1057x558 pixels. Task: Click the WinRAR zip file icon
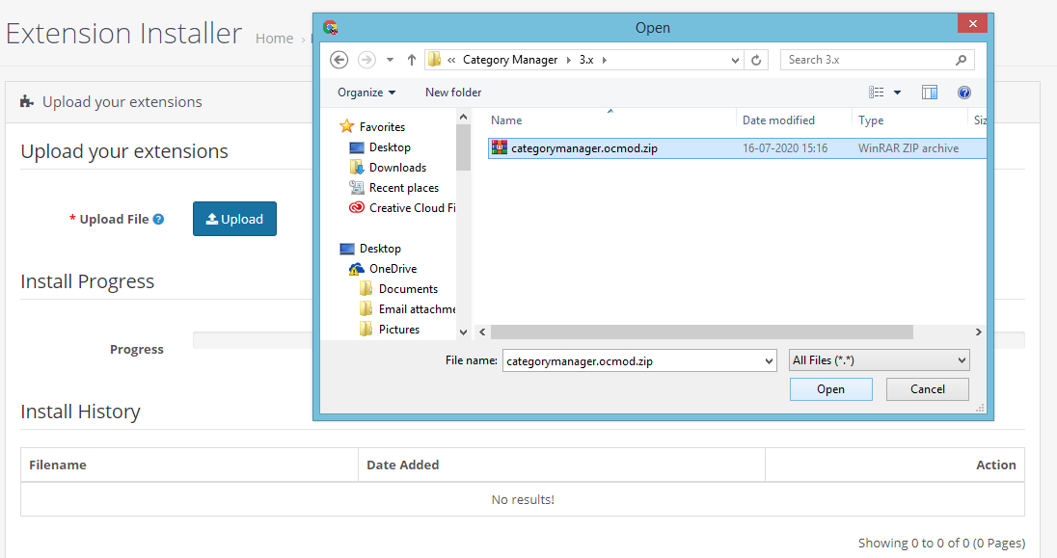pyautogui.click(x=500, y=147)
